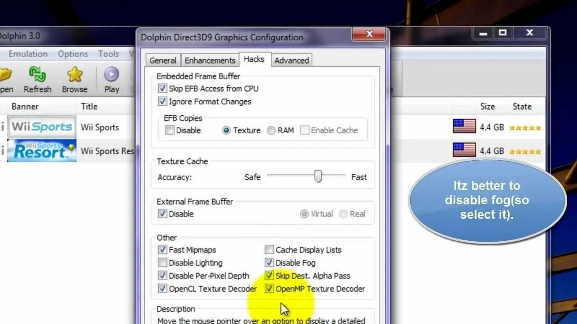Select the Wii Sports title text
This screenshot has width=577, height=324.
(100, 127)
